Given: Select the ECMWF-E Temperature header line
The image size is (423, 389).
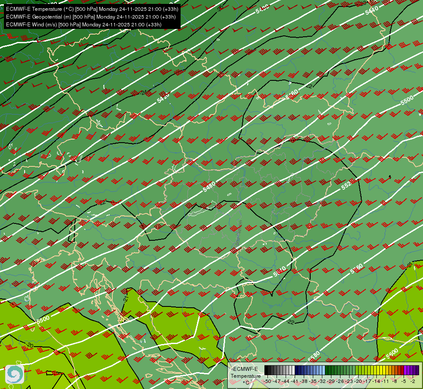Looking at the screenshot, I should tap(92, 9).
